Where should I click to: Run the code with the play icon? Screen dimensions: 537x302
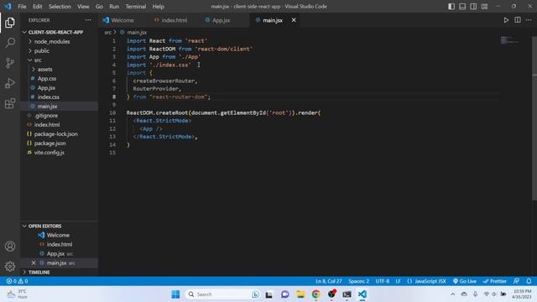[x=506, y=20]
